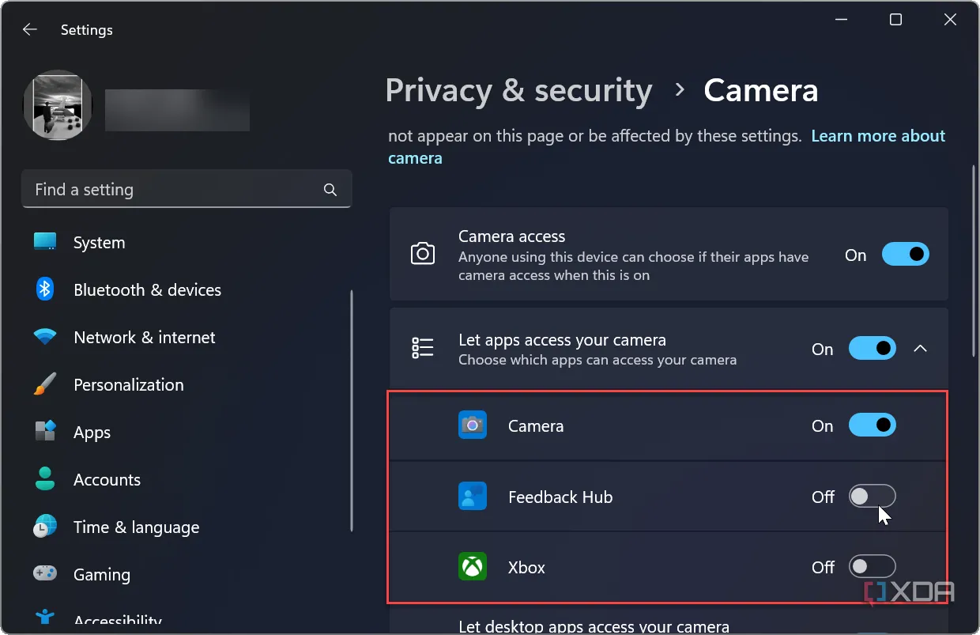
Task: Click the Gaming controller icon
Action: point(45,574)
